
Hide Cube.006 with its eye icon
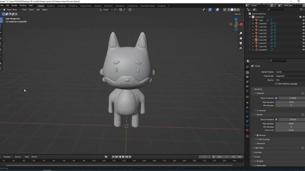tap(303, 40)
